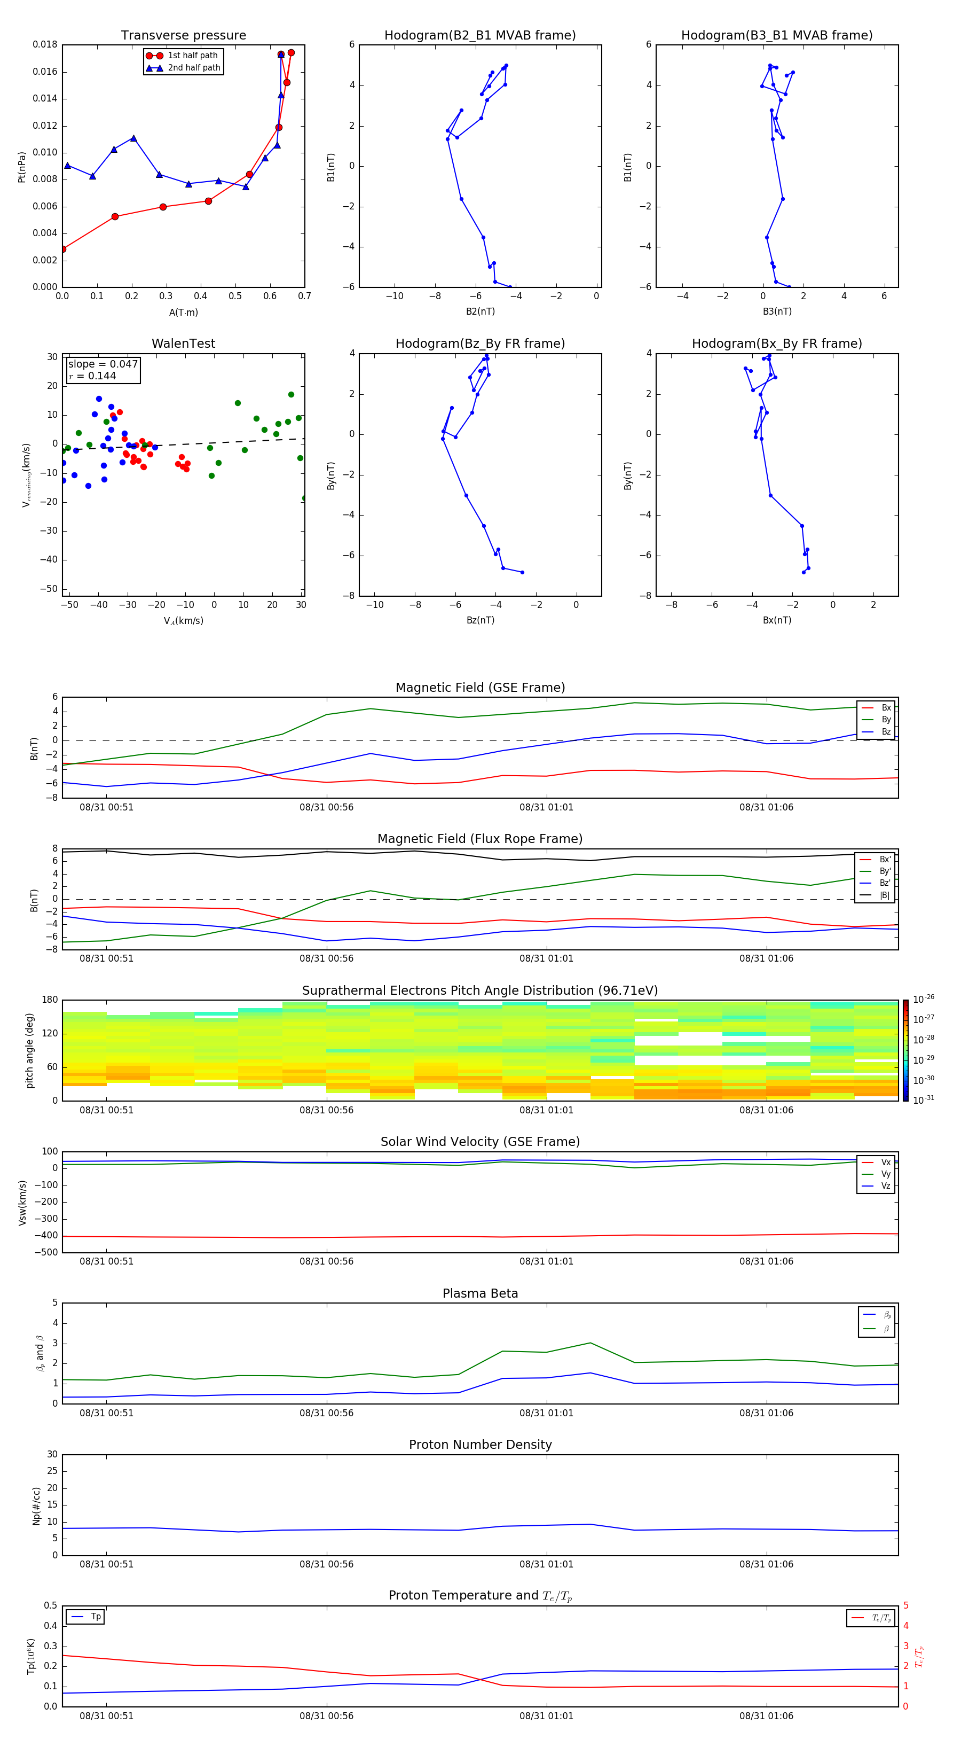Click "08/31 01:06" under Proton Temperature panel
961x1763 pixels.
(766, 1716)
